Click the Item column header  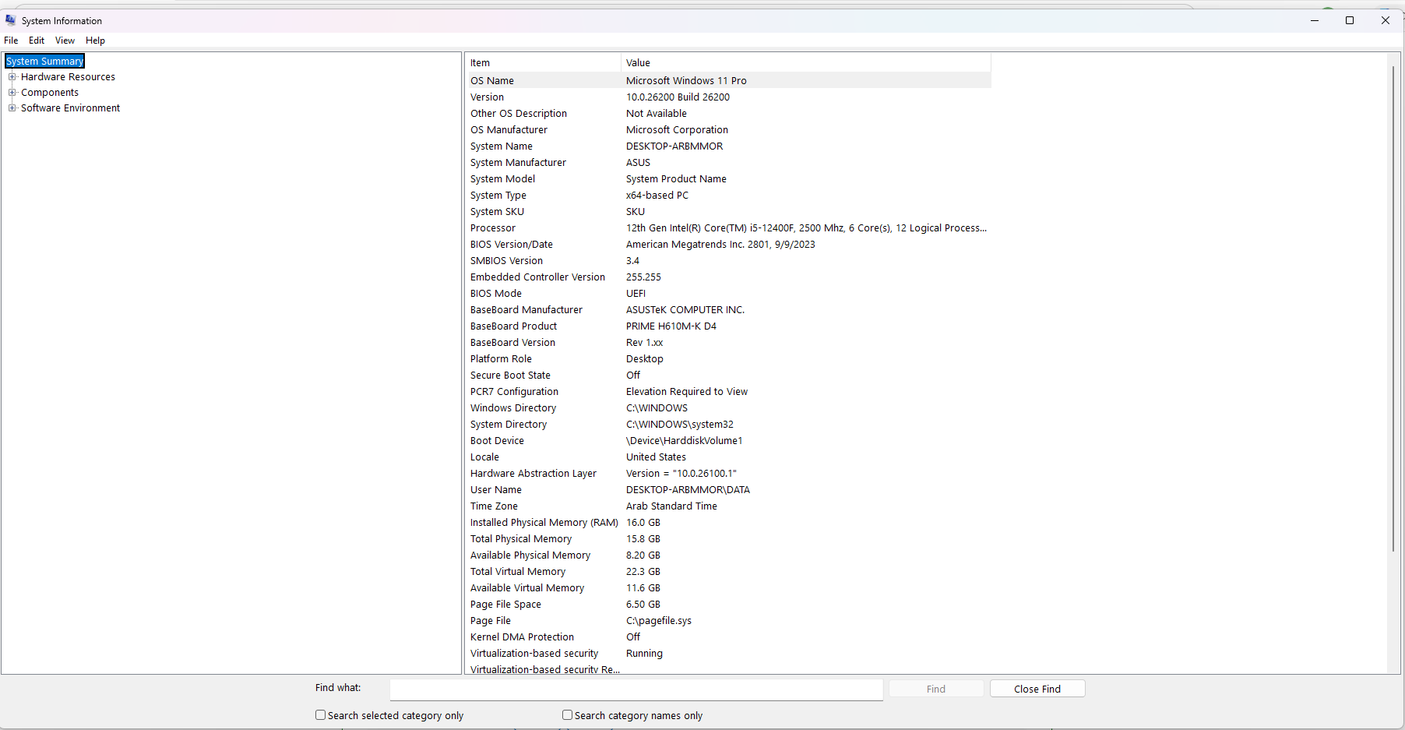[543, 63]
